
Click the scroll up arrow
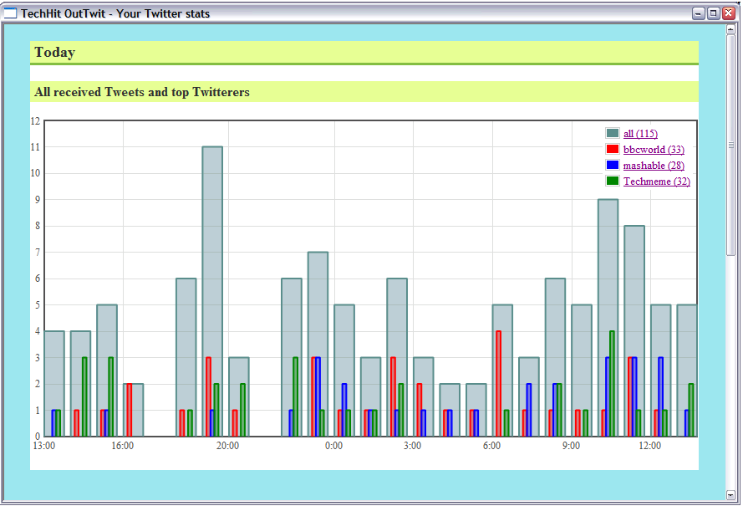[x=730, y=29]
